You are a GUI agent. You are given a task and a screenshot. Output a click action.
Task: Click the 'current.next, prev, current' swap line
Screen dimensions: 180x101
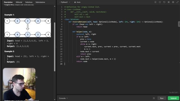point(112,47)
